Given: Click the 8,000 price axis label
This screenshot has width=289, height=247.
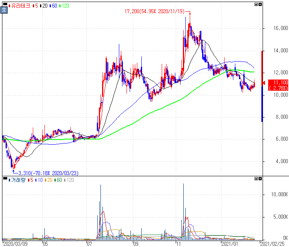Looking at the screenshot, I should click(282, 117).
